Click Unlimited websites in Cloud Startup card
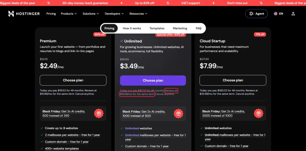The height and width of the screenshot is (151, 306). pyautogui.click(x=218, y=128)
